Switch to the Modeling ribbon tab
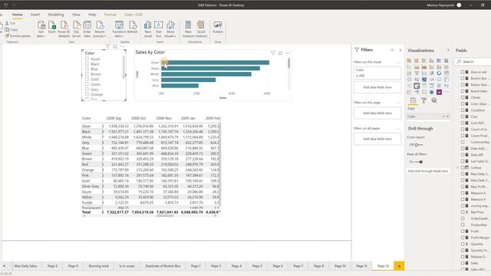This screenshot has height=276, width=491. click(x=56, y=15)
